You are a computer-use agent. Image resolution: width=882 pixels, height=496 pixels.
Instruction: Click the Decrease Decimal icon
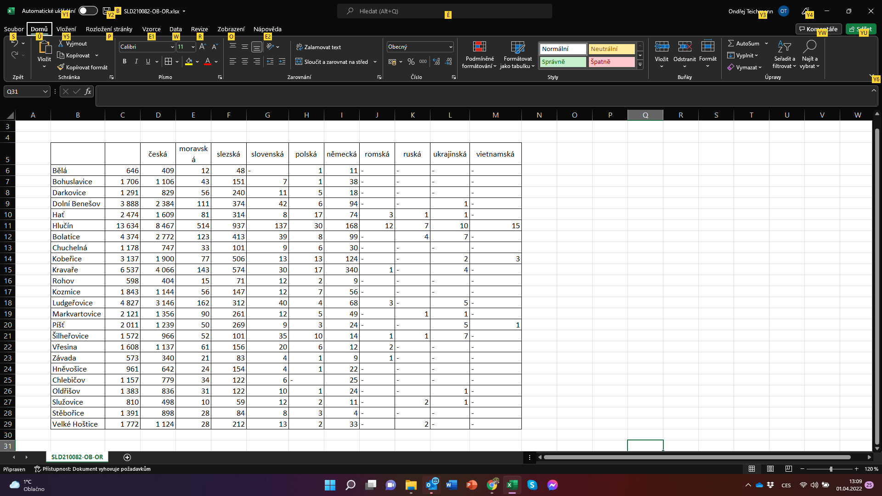[449, 62]
